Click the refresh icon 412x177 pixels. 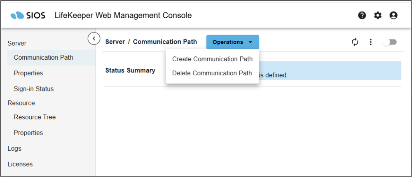pos(355,42)
